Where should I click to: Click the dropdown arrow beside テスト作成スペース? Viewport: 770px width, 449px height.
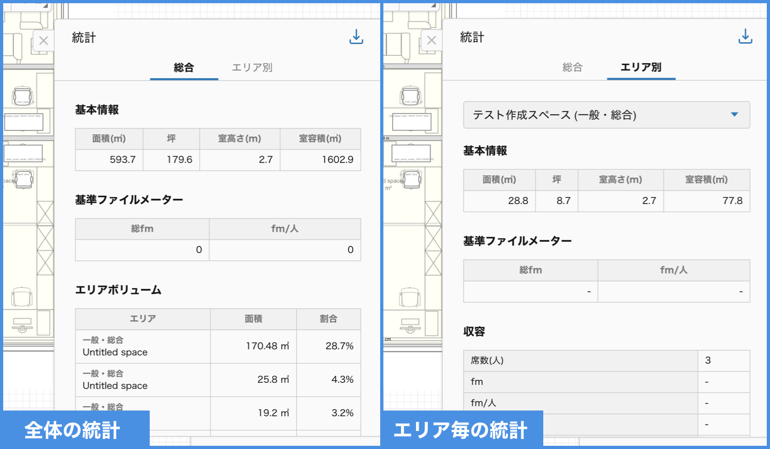[x=734, y=114]
